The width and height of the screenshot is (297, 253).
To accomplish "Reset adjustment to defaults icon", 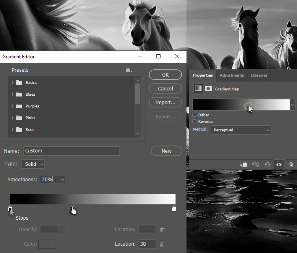I will pyautogui.click(x=267, y=165).
